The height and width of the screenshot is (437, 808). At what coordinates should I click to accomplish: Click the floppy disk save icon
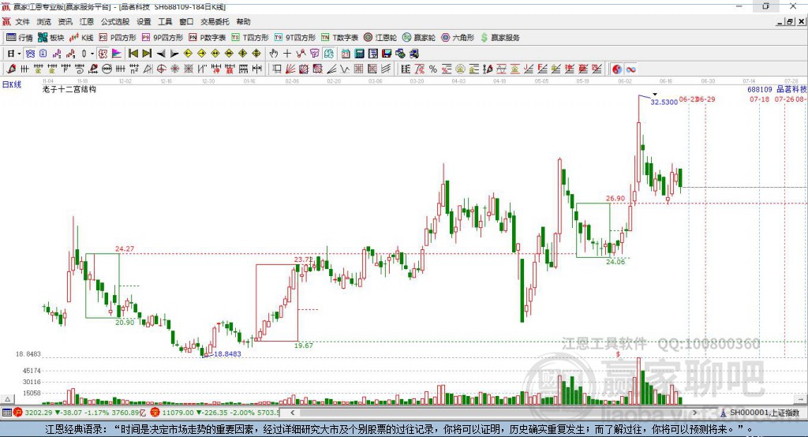tap(387, 54)
